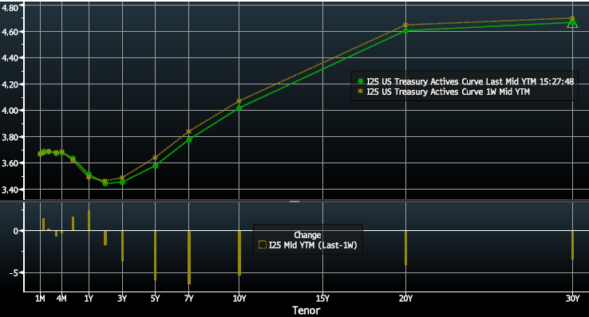This screenshot has height=317, width=589.
Task: Click the 3Y tenor axis label
Action: click(122, 299)
